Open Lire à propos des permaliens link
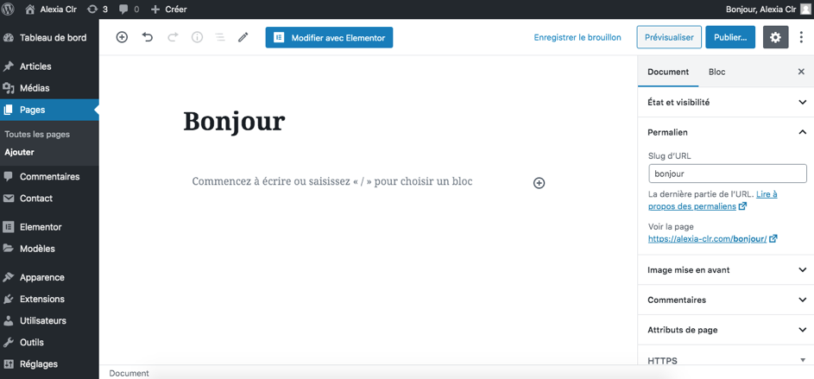This screenshot has height=379, width=814. 713,200
